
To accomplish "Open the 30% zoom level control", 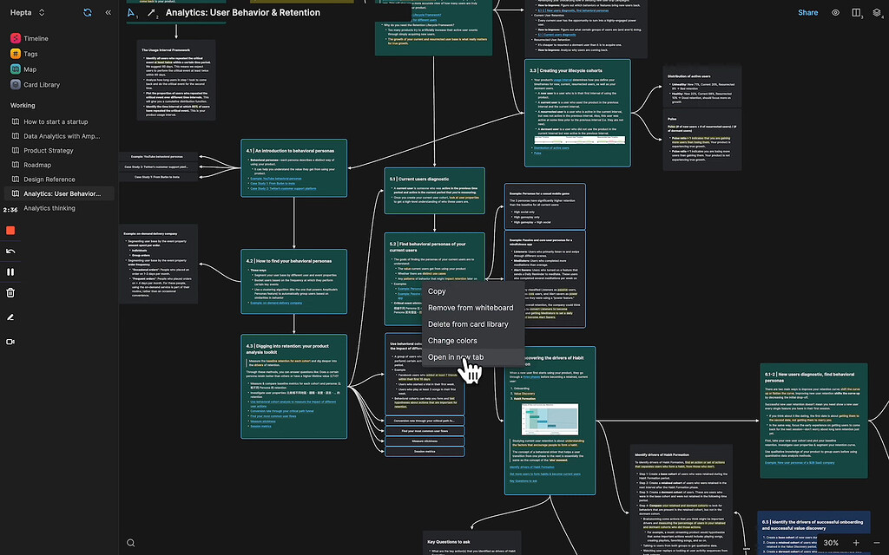I will coord(833,542).
